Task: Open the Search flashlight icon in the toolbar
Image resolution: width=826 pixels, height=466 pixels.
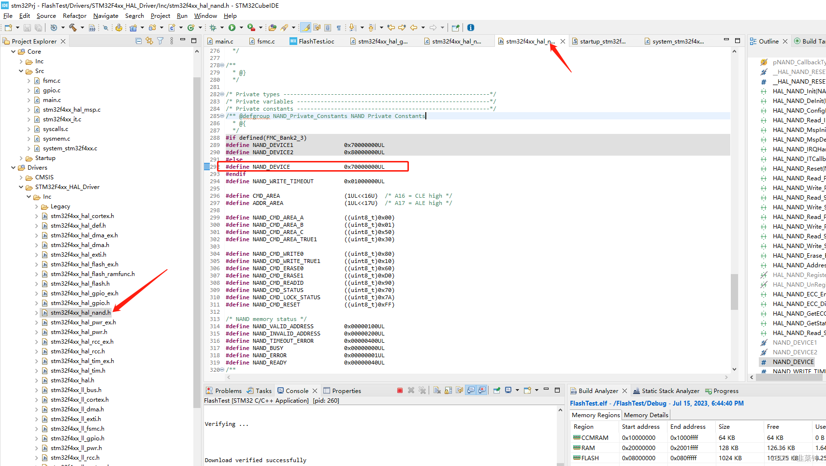Action: (x=284, y=28)
